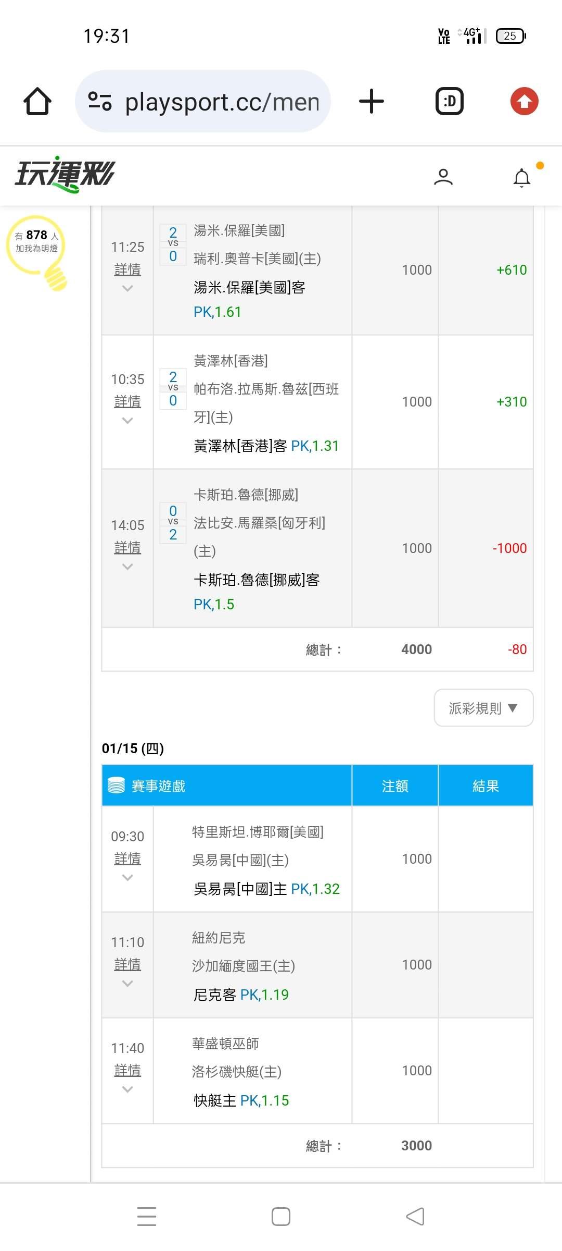The image size is (562, 1251).
Task: Click the 賽事遊戲 column header
Action: 158,786
